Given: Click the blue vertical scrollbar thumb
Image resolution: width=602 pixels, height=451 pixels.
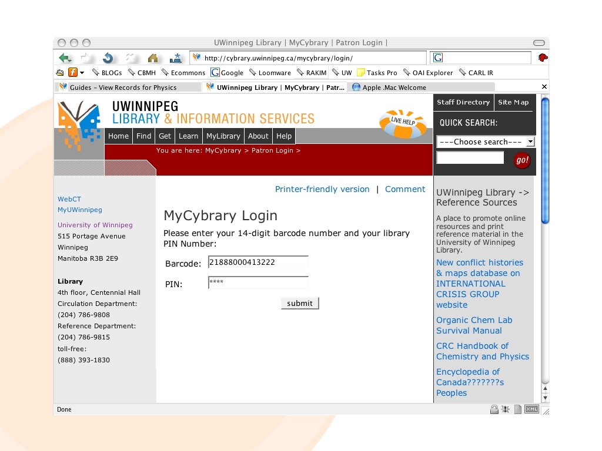Looking at the screenshot, I should point(545,160).
